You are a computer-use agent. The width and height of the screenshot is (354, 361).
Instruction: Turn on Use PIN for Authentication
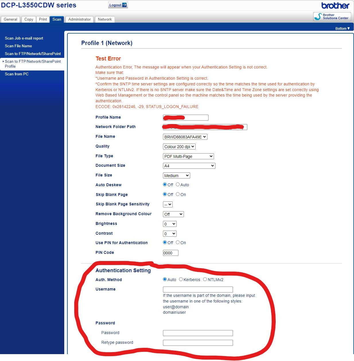[178, 242]
